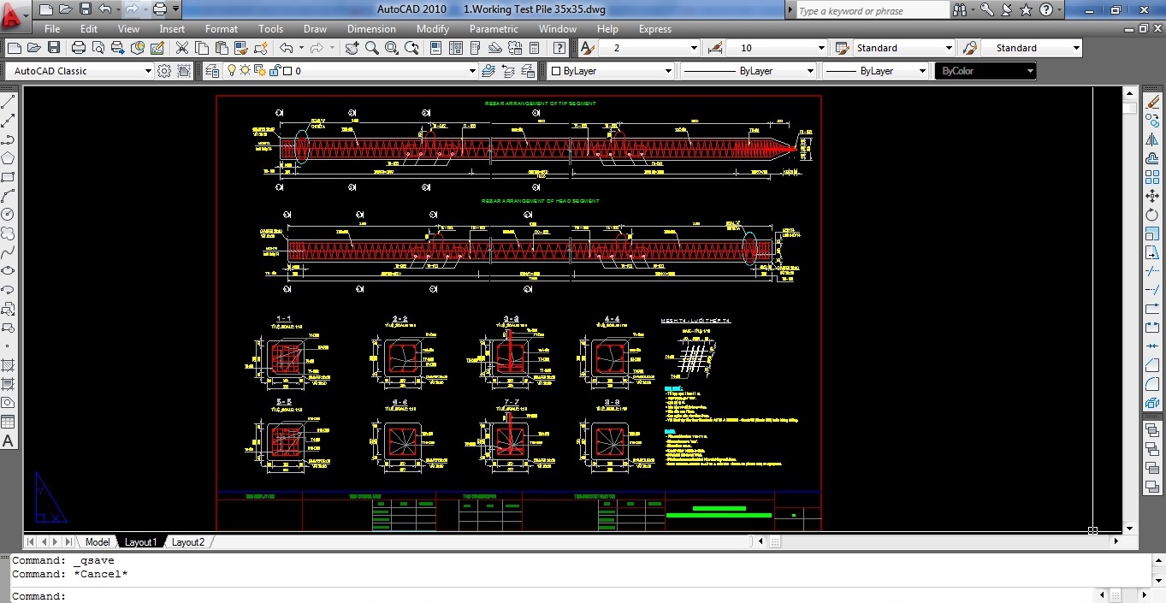1166x603 pixels.
Task: Select the Line draw tool
Action: pyautogui.click(x=8, y=102)
